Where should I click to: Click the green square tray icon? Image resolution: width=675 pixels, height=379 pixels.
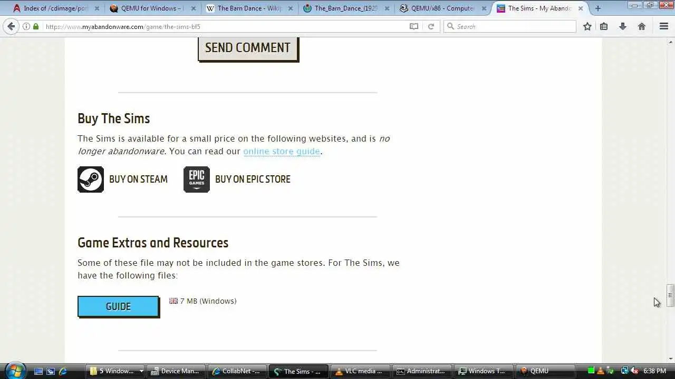click(591, 371)
